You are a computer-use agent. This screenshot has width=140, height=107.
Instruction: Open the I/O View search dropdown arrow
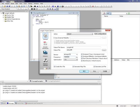[127, 14]
